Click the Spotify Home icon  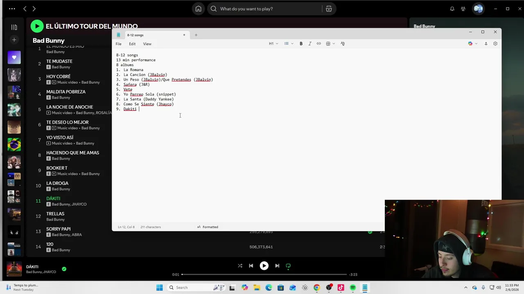(x=198, y=9)
